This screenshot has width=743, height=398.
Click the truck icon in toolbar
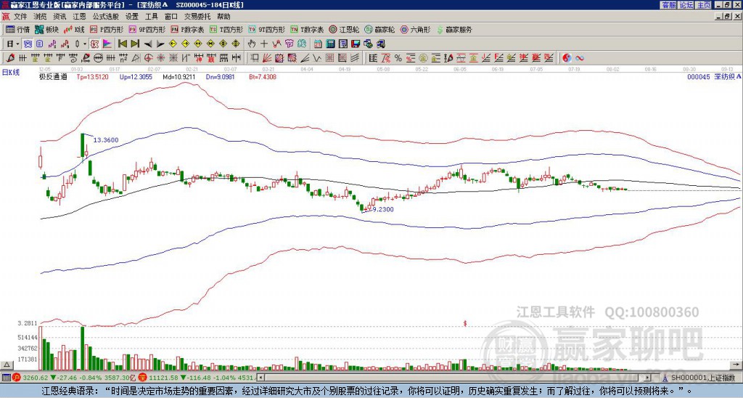tap(380, 44)
